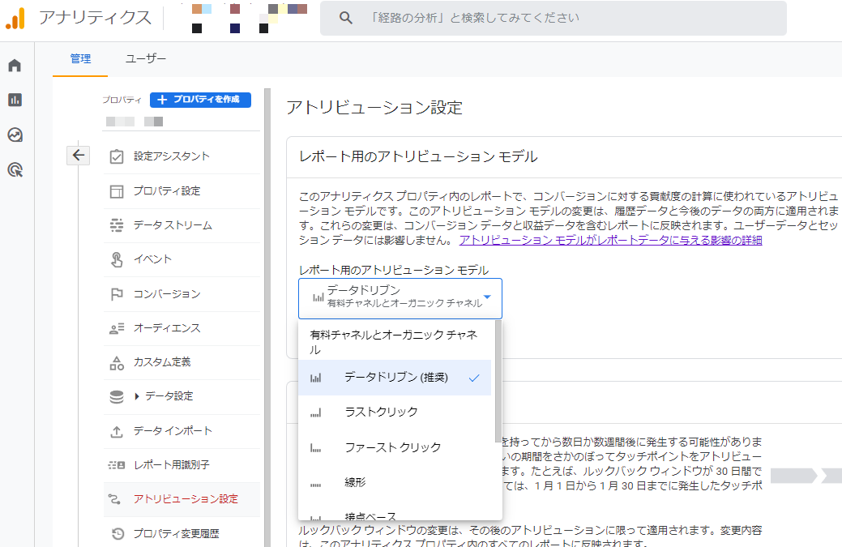Open プロパティ設定 menu item

click(182, 191)
